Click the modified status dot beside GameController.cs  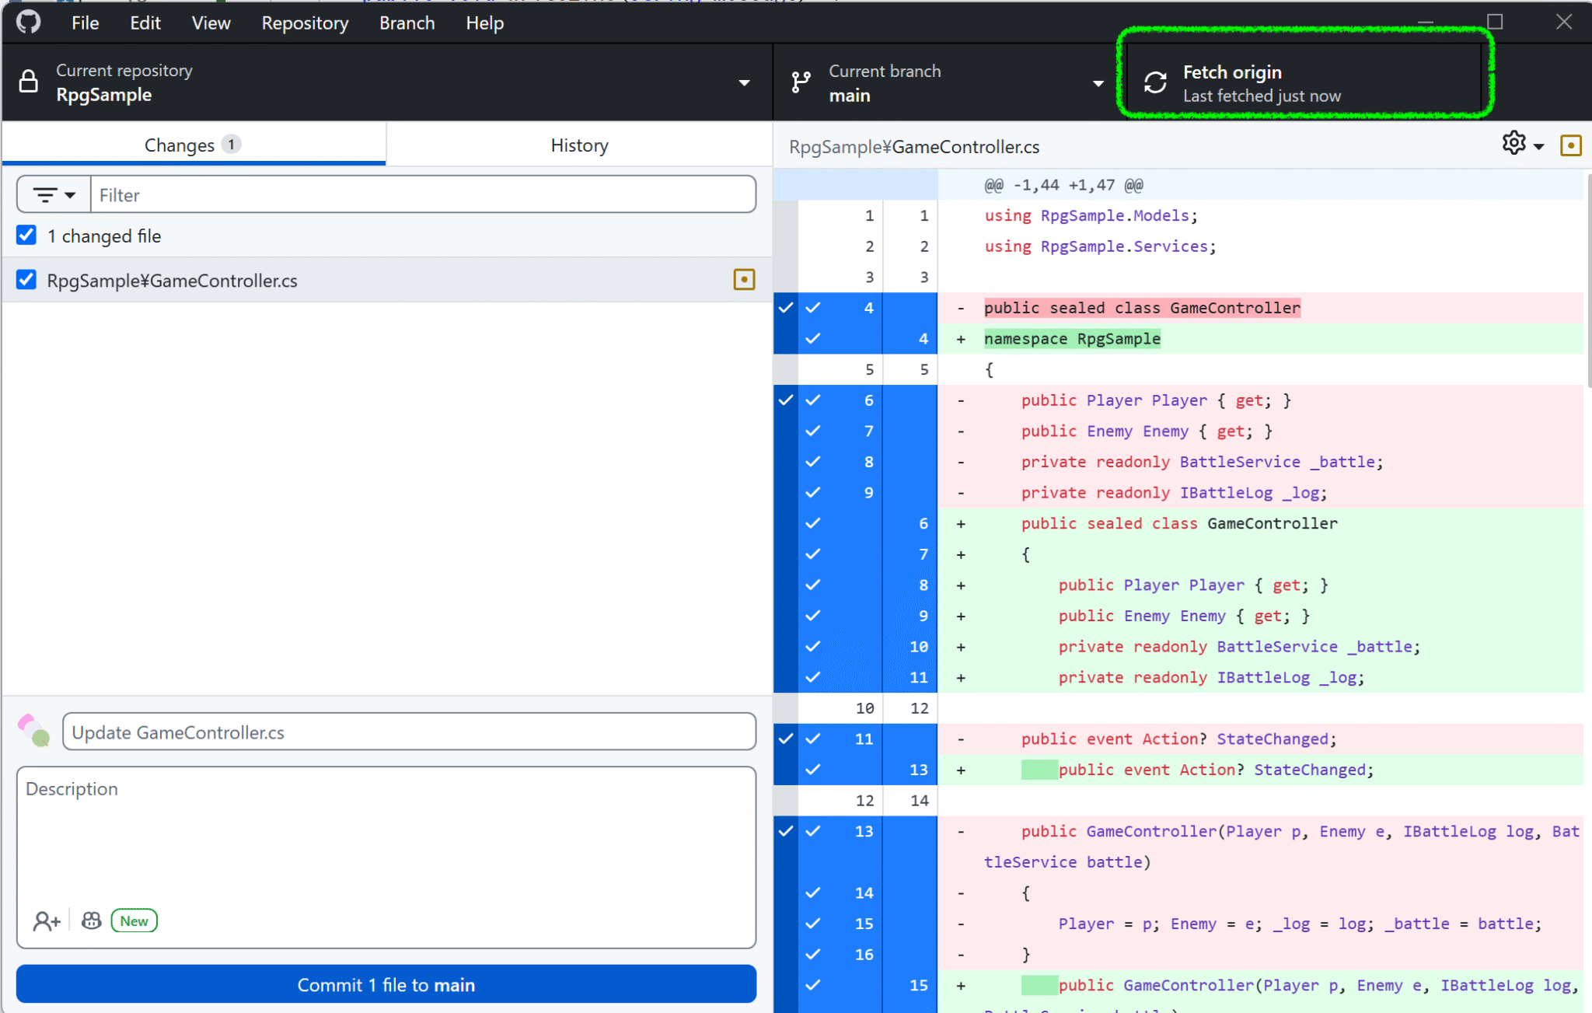click(x=745, y=279)
